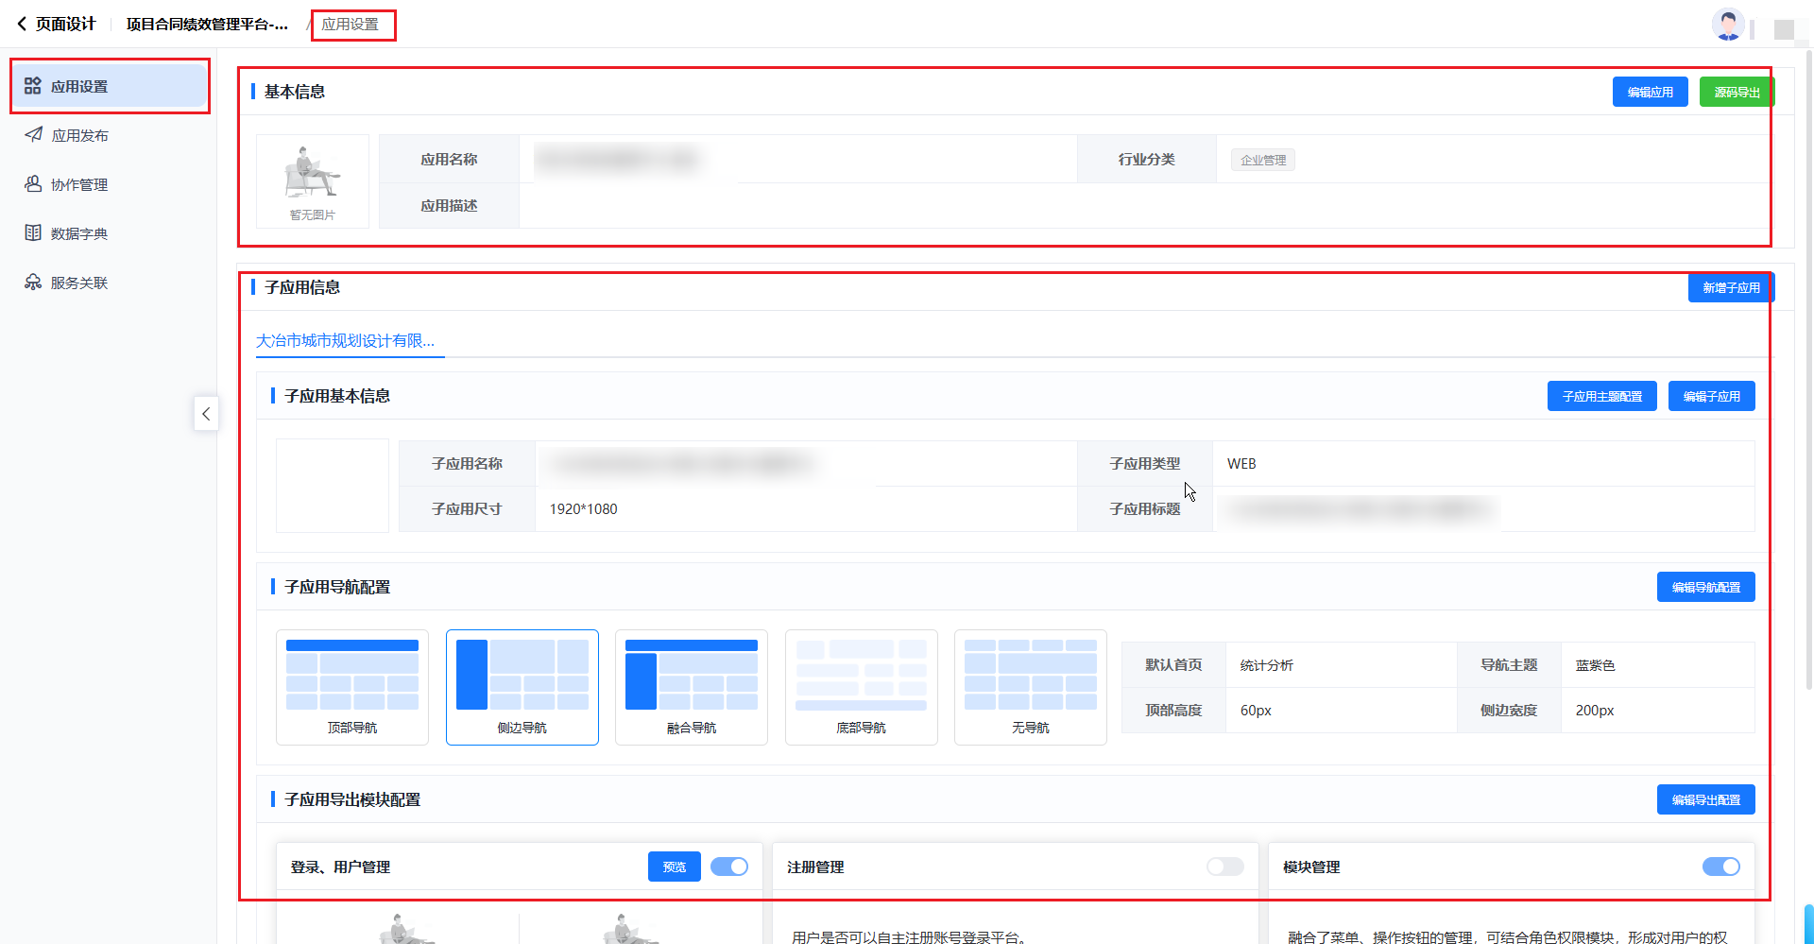Go back using 页面设计 arrow
1814x944 pixels.
[22, 25]
